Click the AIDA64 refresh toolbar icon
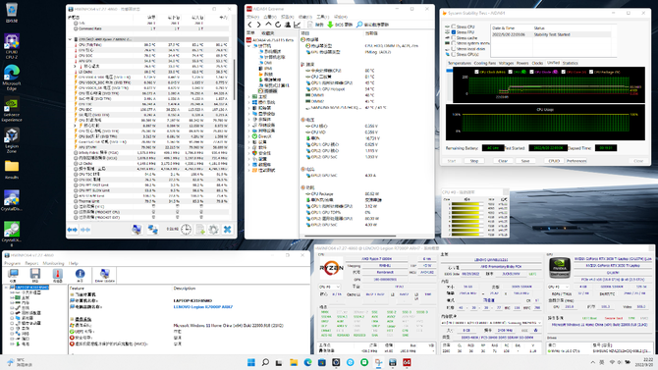Viewport: 658px width, 370px height. [278, 25]
